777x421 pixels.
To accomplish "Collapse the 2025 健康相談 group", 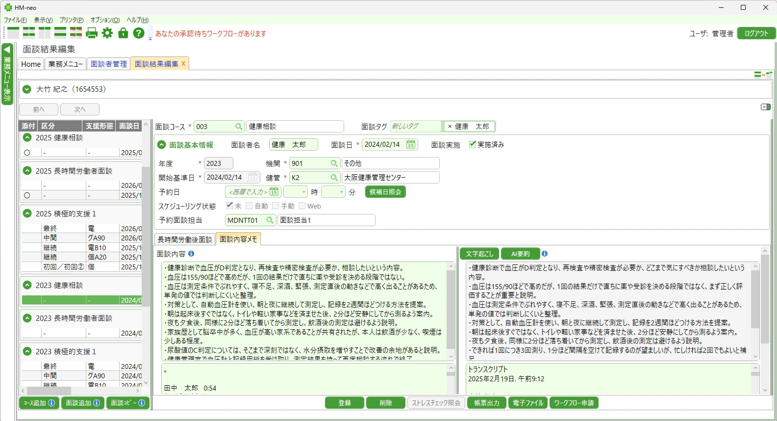I will pos(27,138).
